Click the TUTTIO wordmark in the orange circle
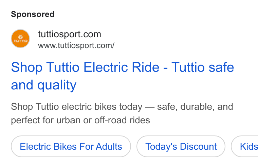258x168 pixels. 20,41
